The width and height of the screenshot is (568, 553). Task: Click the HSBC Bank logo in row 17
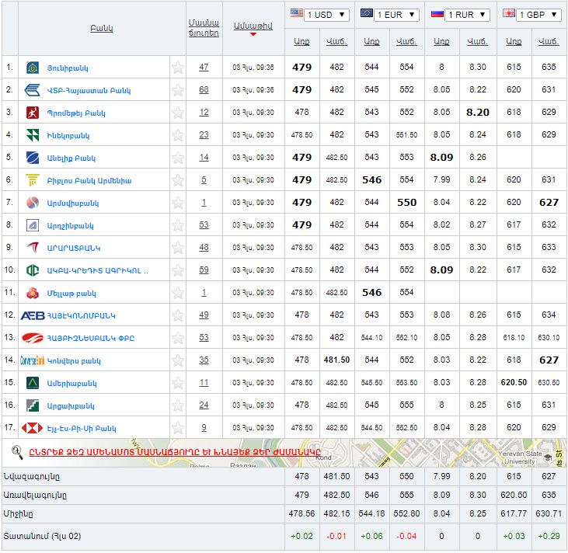[33, 428]
